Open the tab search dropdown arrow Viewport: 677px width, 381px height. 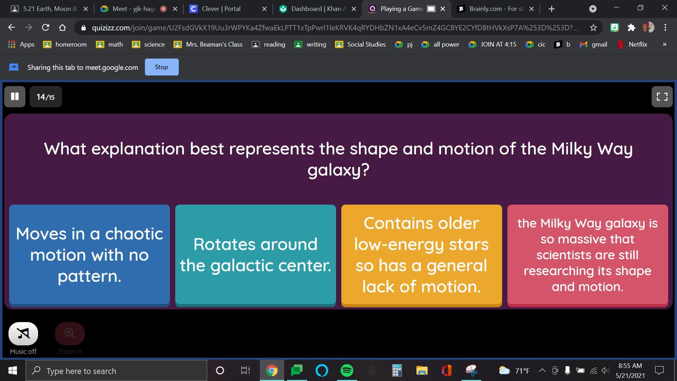(x=593, y=9)
